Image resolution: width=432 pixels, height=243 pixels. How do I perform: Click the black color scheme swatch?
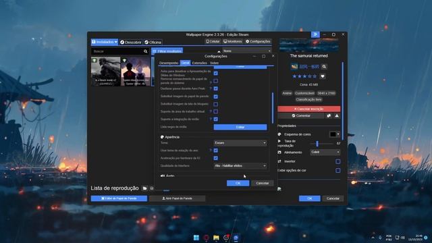click(x=333, y=134)
